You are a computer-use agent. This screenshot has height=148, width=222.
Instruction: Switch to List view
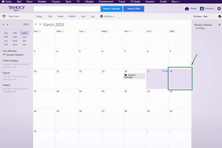(x=92, y=16)
